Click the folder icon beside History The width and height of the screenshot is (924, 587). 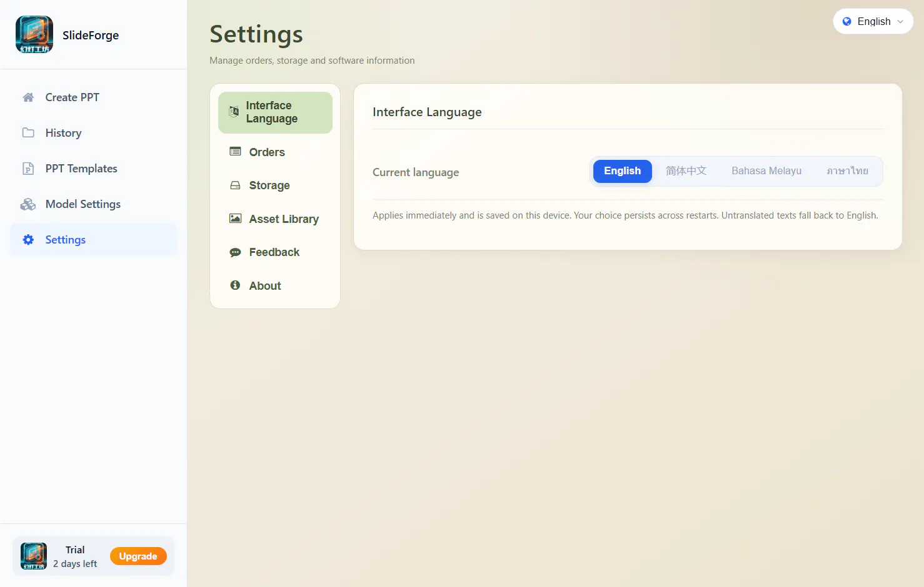(28, 132)
